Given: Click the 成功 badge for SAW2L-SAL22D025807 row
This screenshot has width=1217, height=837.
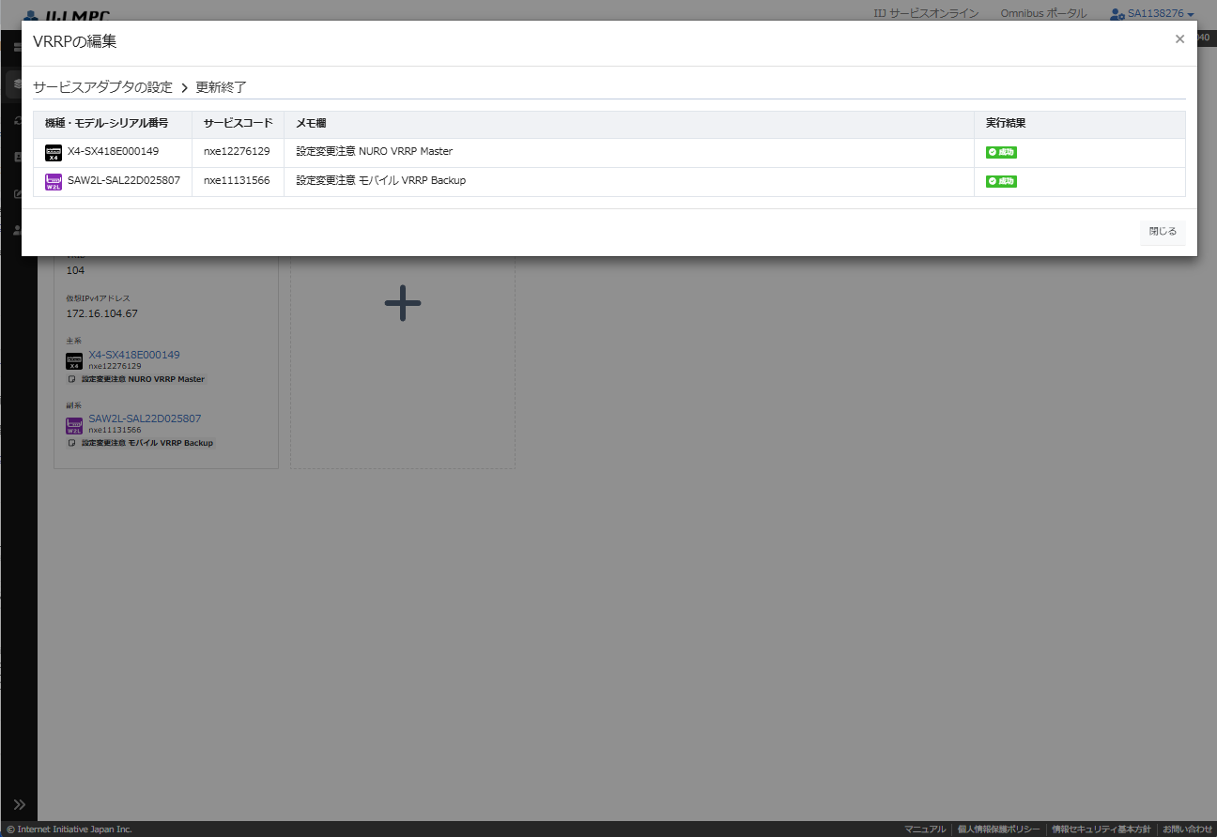Looking at the screenshot, I should pyautogui.click(x=1001, y=181).
